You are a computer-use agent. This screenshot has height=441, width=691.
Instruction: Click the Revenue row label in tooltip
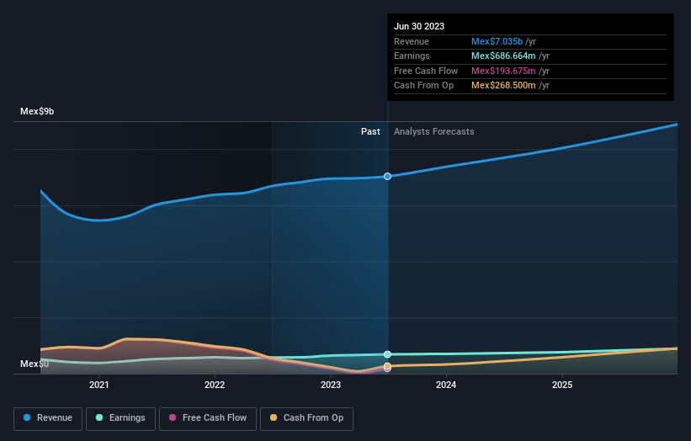412,41
